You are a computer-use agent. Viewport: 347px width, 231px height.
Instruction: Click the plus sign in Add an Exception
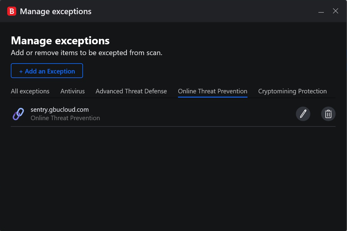21,71
